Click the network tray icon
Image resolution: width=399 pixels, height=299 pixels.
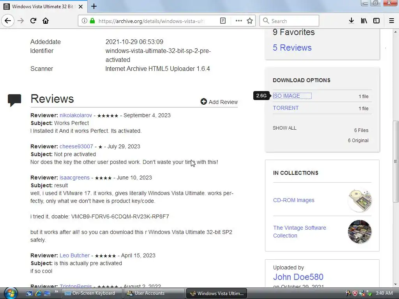coord(362,293)
